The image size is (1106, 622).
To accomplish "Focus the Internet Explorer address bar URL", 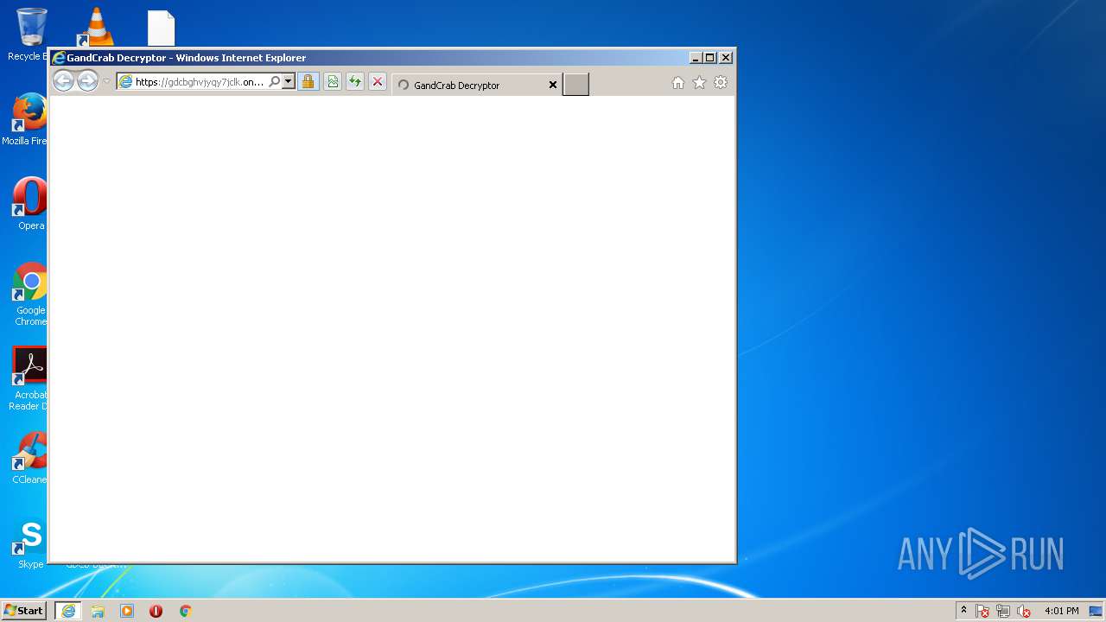I will [x=200, y=82].
